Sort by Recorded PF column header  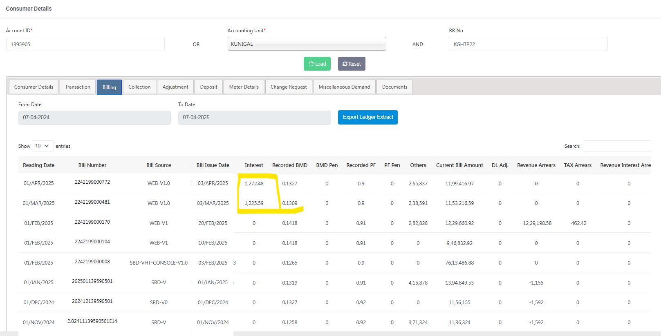pos(361,165)
